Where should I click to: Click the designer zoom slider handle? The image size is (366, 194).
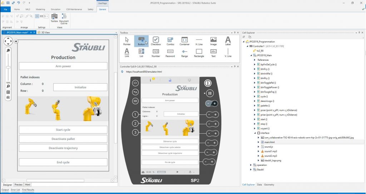[x=8, y=67]
